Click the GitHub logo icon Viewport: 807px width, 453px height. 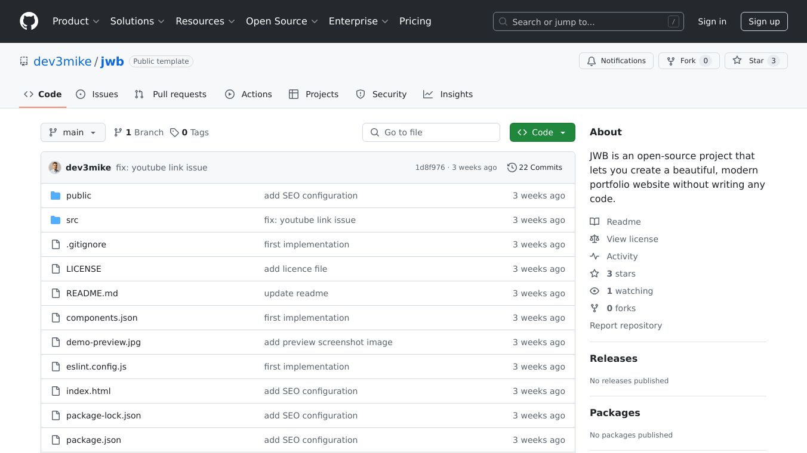coord(29,21)
